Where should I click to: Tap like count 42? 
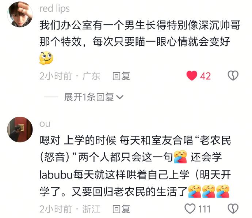pyautogui.click(x=205, y=76)
